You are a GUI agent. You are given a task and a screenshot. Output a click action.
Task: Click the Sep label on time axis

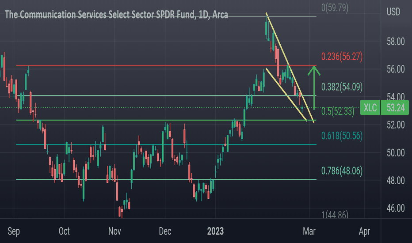(14, 232)
